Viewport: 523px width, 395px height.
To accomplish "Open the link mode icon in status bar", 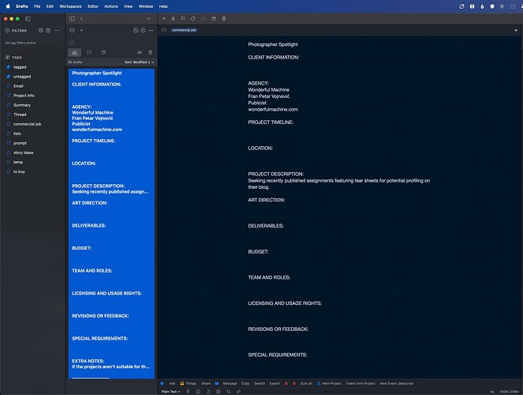I will [x=238, y=392].
